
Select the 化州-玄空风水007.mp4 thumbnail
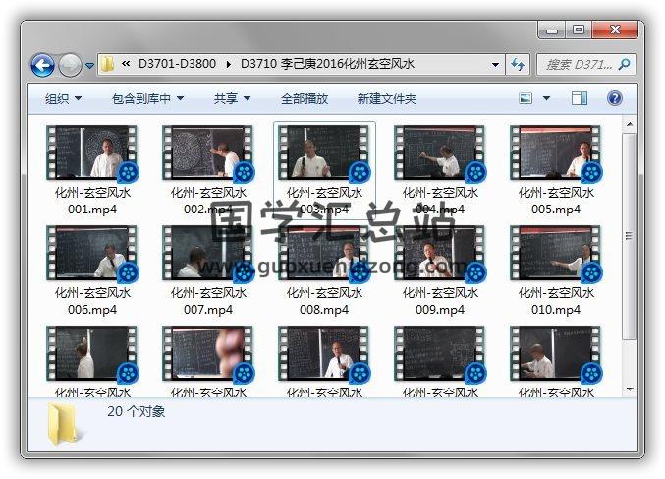click(208, 253)
